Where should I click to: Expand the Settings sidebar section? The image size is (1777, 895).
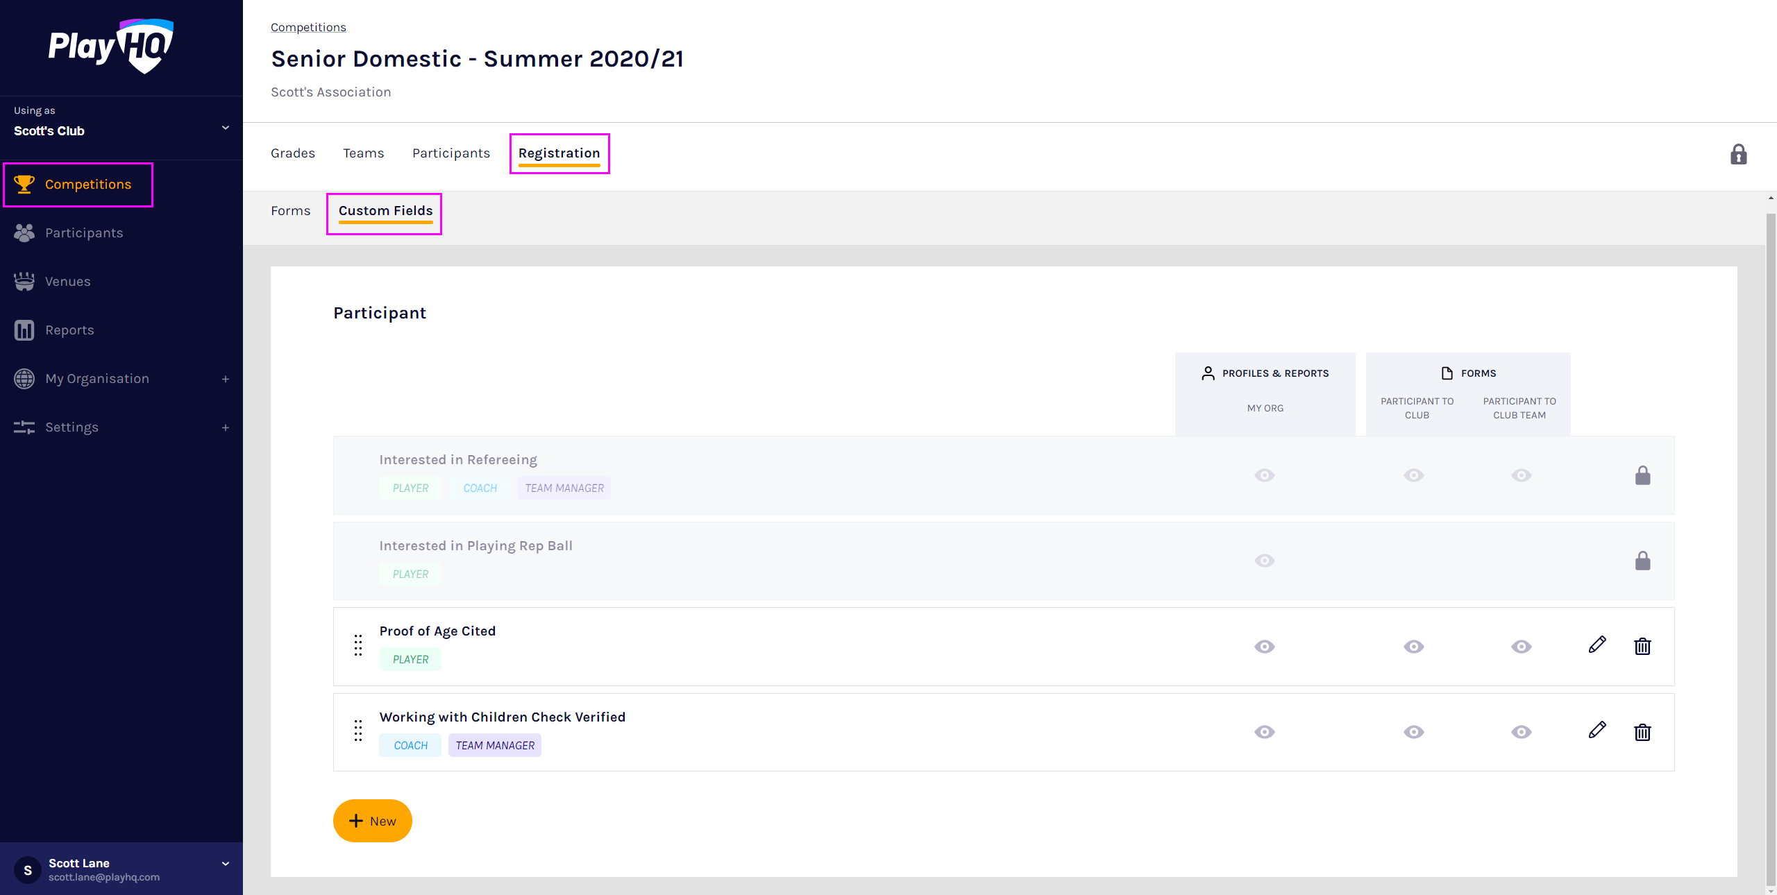click(x=225, y=427)
